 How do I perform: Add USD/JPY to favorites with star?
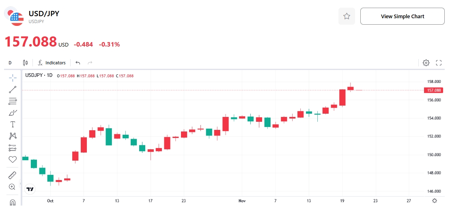pyautogui.click(x=347, y=16)
